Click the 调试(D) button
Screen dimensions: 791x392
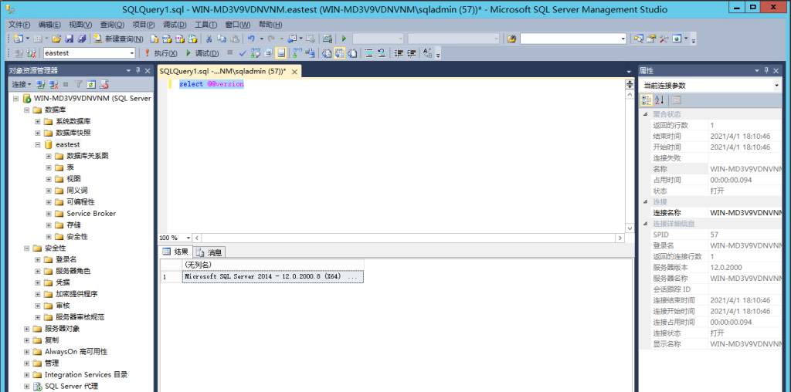[x=202, y=53]
